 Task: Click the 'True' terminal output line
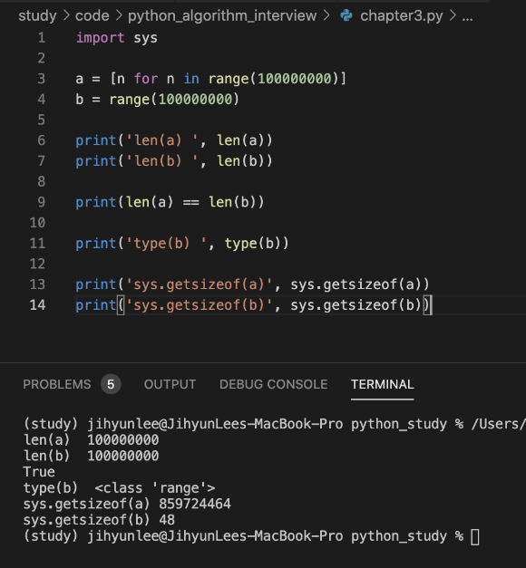coord(39,472)
